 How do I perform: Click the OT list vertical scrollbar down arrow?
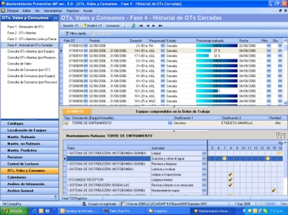285,103
